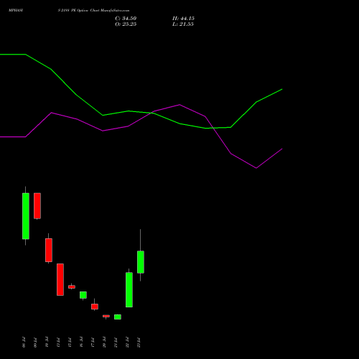This screenshot has height=359, width=359.
Task: Click the open value "O: 25.25"
Action: click(126, 24)
